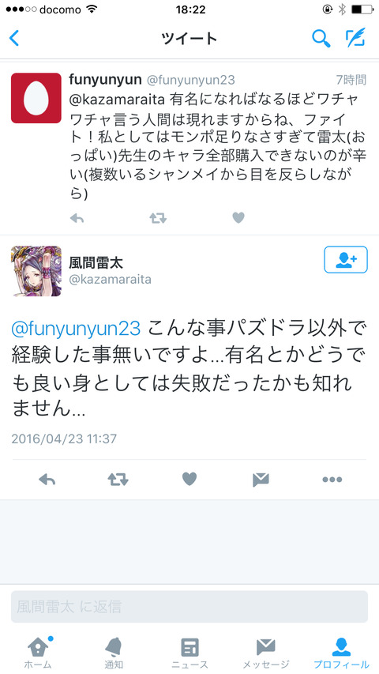The width and height of the screenshot is (379, 674).
Task: Go to the ニュース tab
Action: 189,653
